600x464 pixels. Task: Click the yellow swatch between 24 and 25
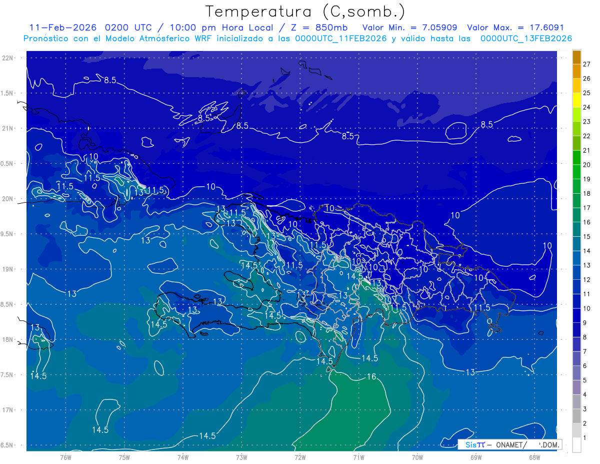[x=576, y=100]
